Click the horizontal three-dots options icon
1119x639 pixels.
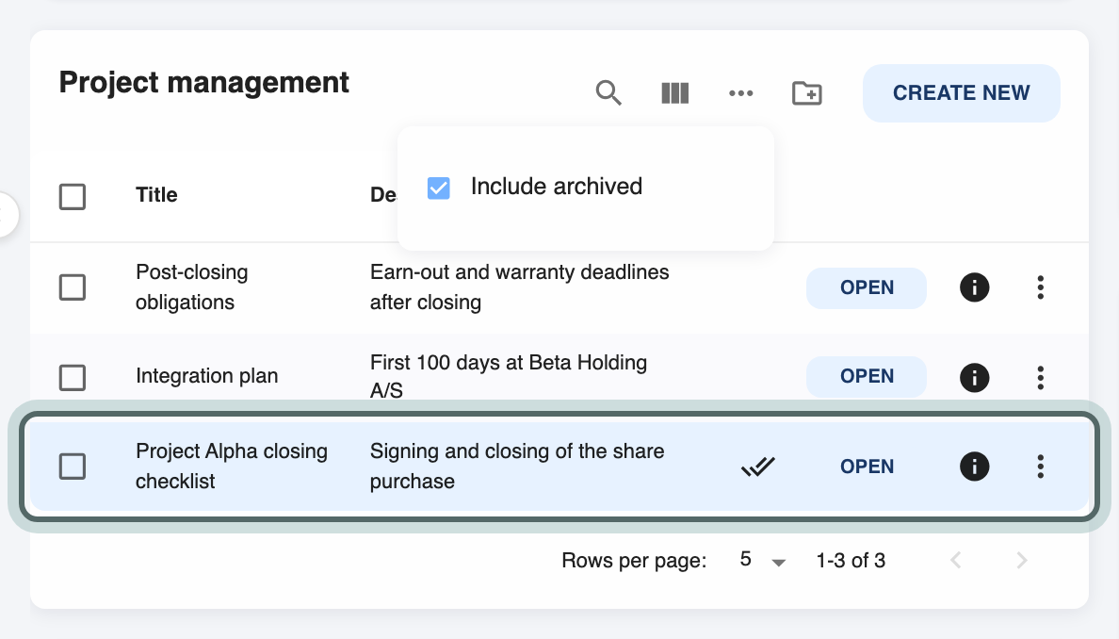pyautogui.click(x=740, y=92)
